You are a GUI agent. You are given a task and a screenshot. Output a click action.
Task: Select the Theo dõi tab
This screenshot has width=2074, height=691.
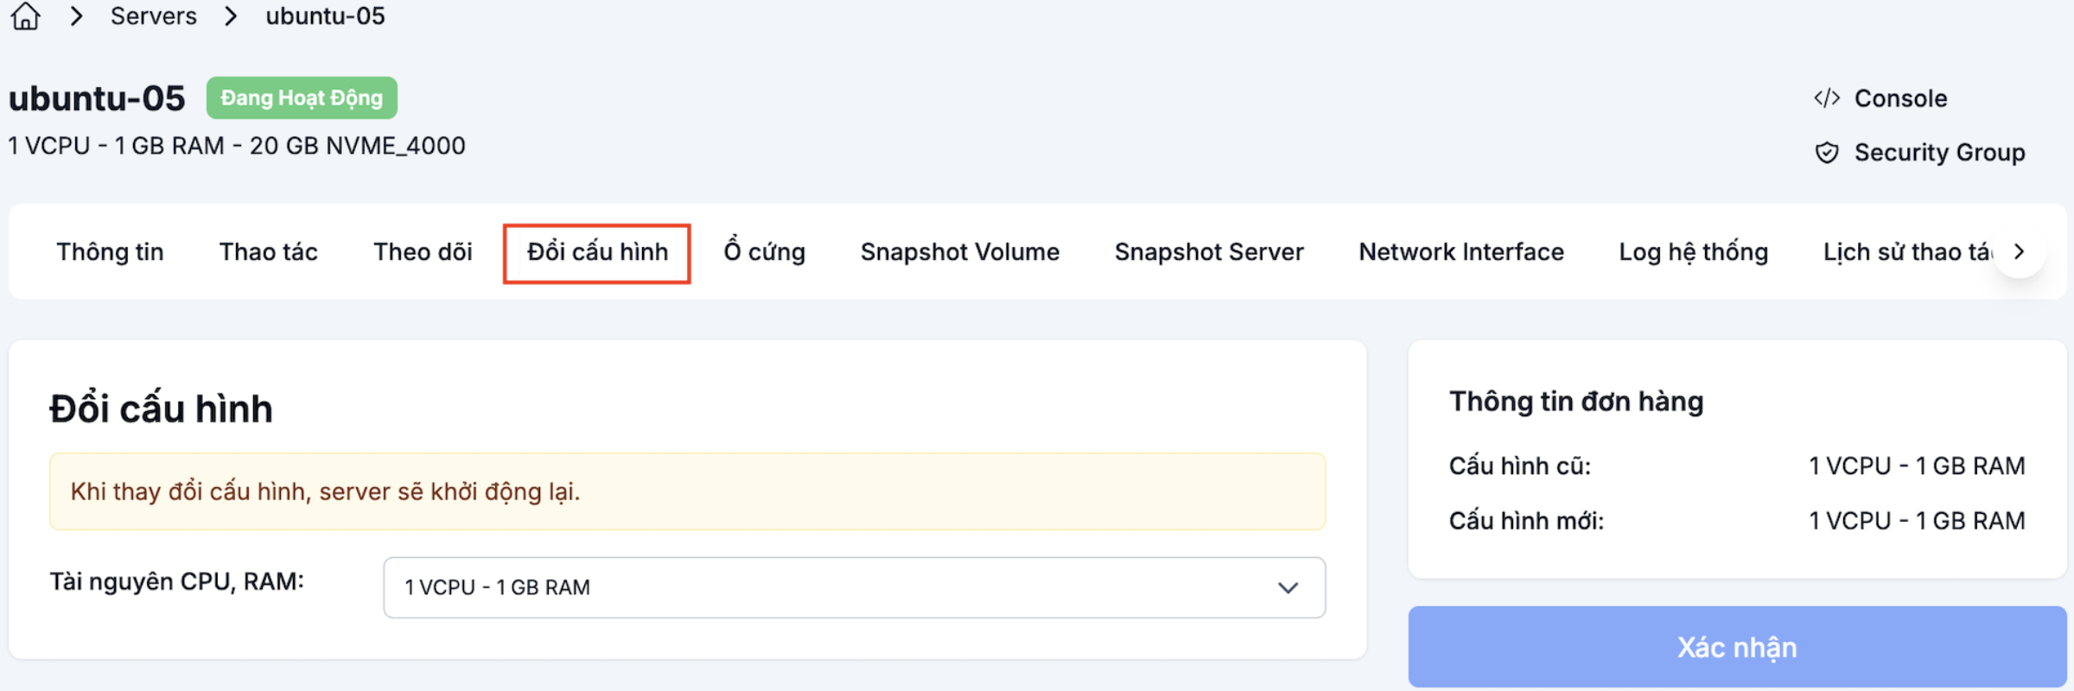(423, 252)
